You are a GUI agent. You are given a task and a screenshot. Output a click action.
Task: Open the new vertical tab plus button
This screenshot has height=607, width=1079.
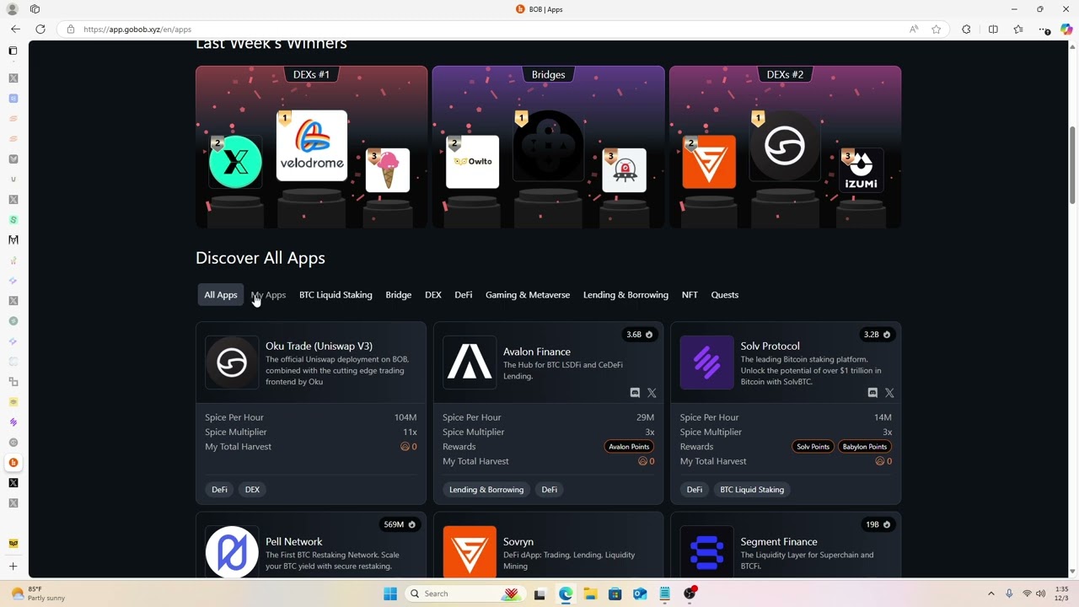[x=13, y=567]
